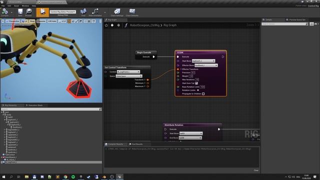Viewport: 320px width, 180px height.
Task: Open the Asset menu
Action: [x=16, y=6]
